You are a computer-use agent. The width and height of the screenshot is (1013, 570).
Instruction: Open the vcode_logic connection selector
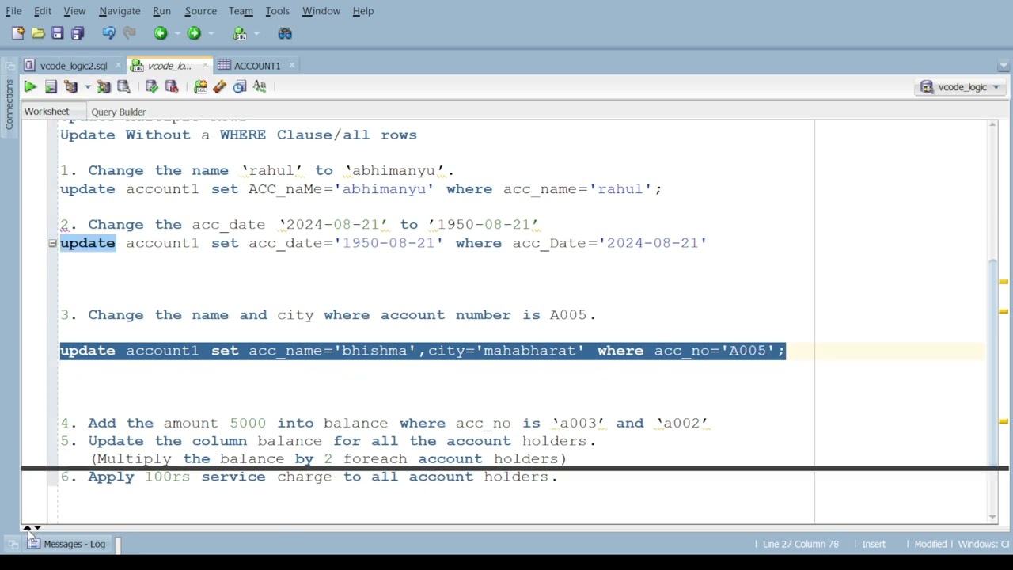[961, 87]
